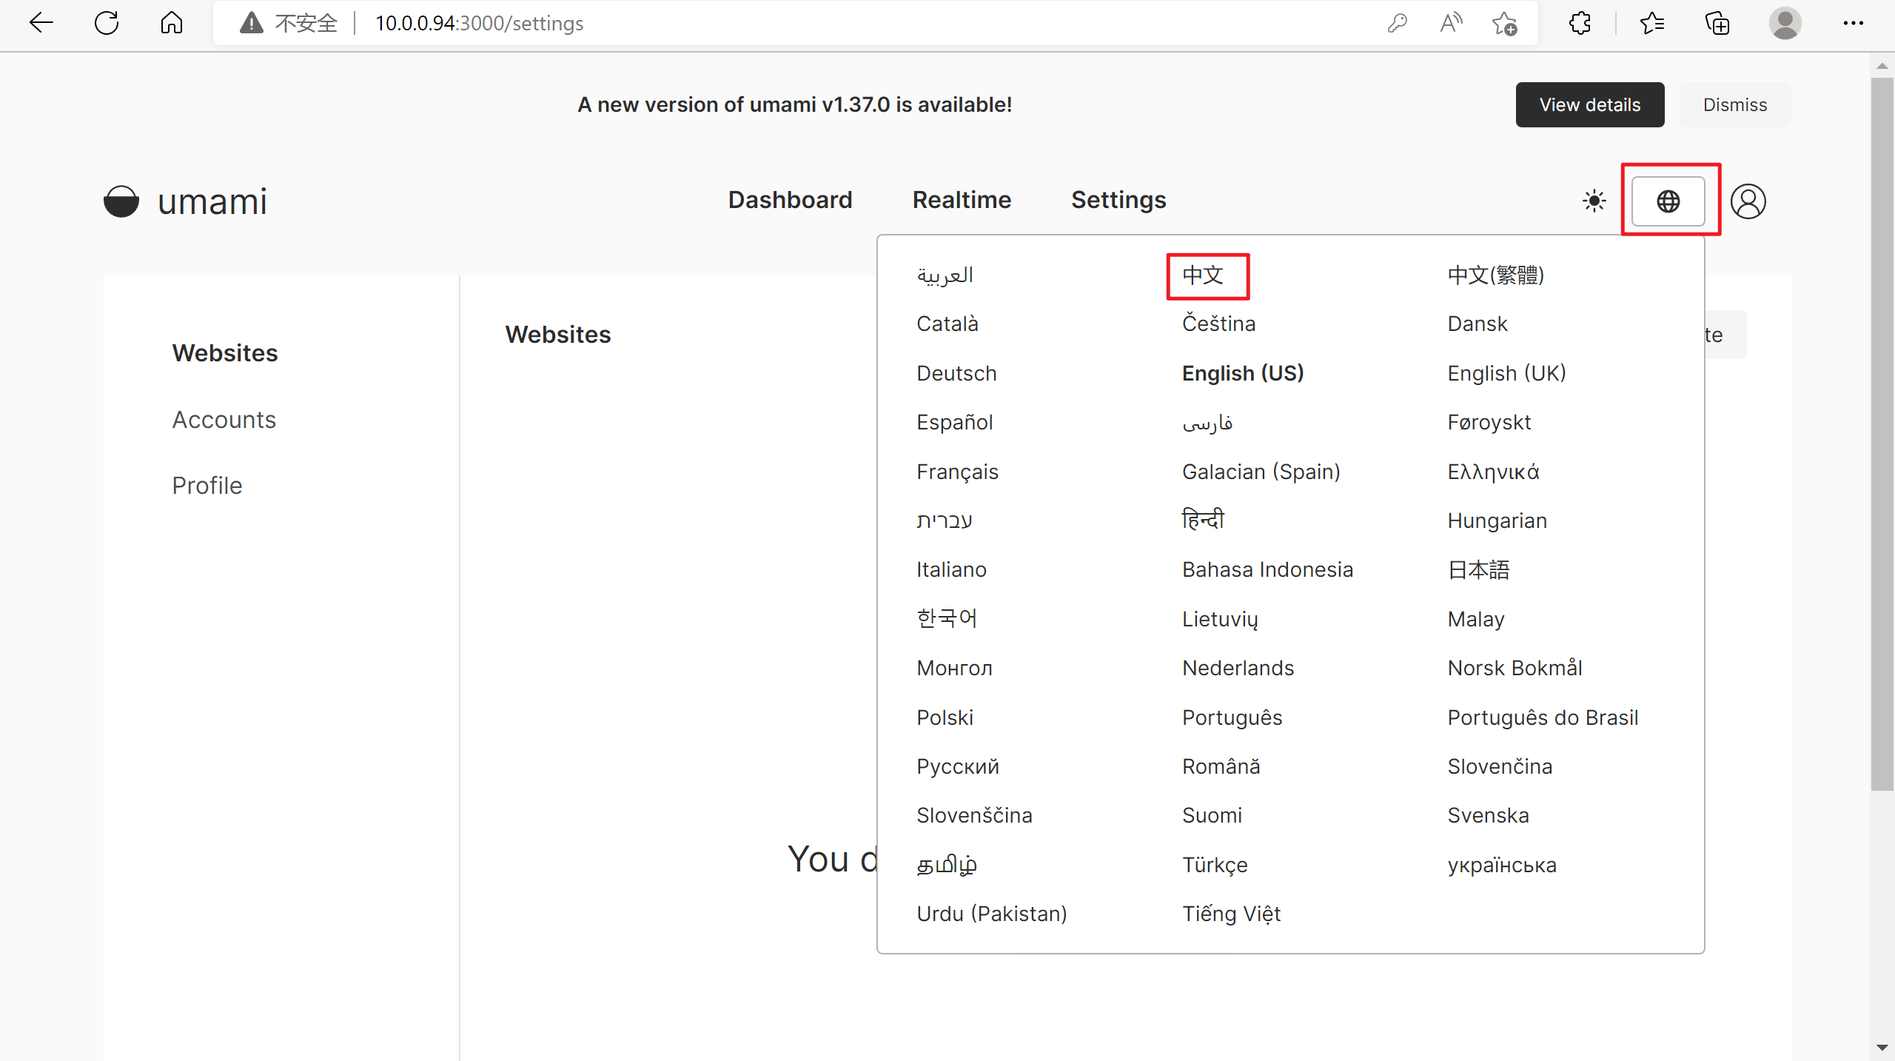Add this page to favorites star icon

(x=1504, y=23)
